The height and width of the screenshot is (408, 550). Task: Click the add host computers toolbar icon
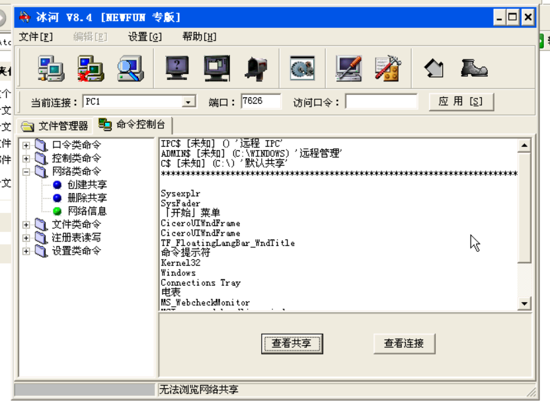pyautogui.click(x=51, y=68)
